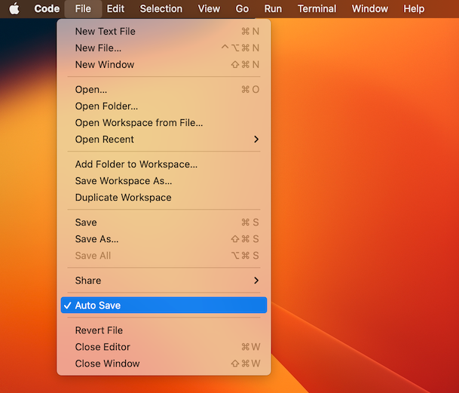
Task: Click Save in the File menu
Action: tap(86, 223)
